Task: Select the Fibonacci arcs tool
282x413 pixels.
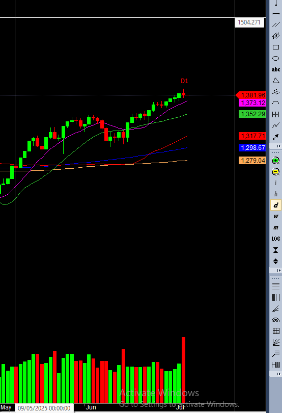Action: click(276, 320)
